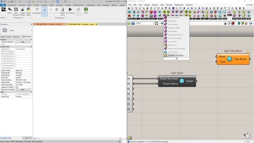Click the Grasshopper component search text field

coord(176,58)
